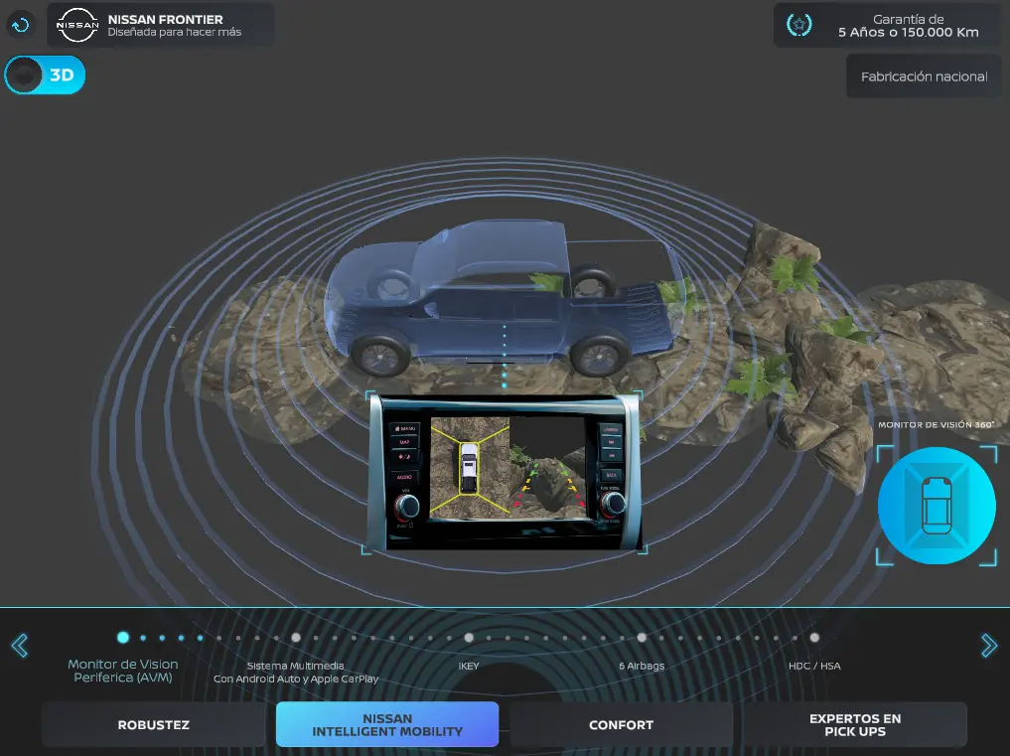Click the 360° vision monitor round icon
Screen dimensions: 1010x756
click(937, 506)
